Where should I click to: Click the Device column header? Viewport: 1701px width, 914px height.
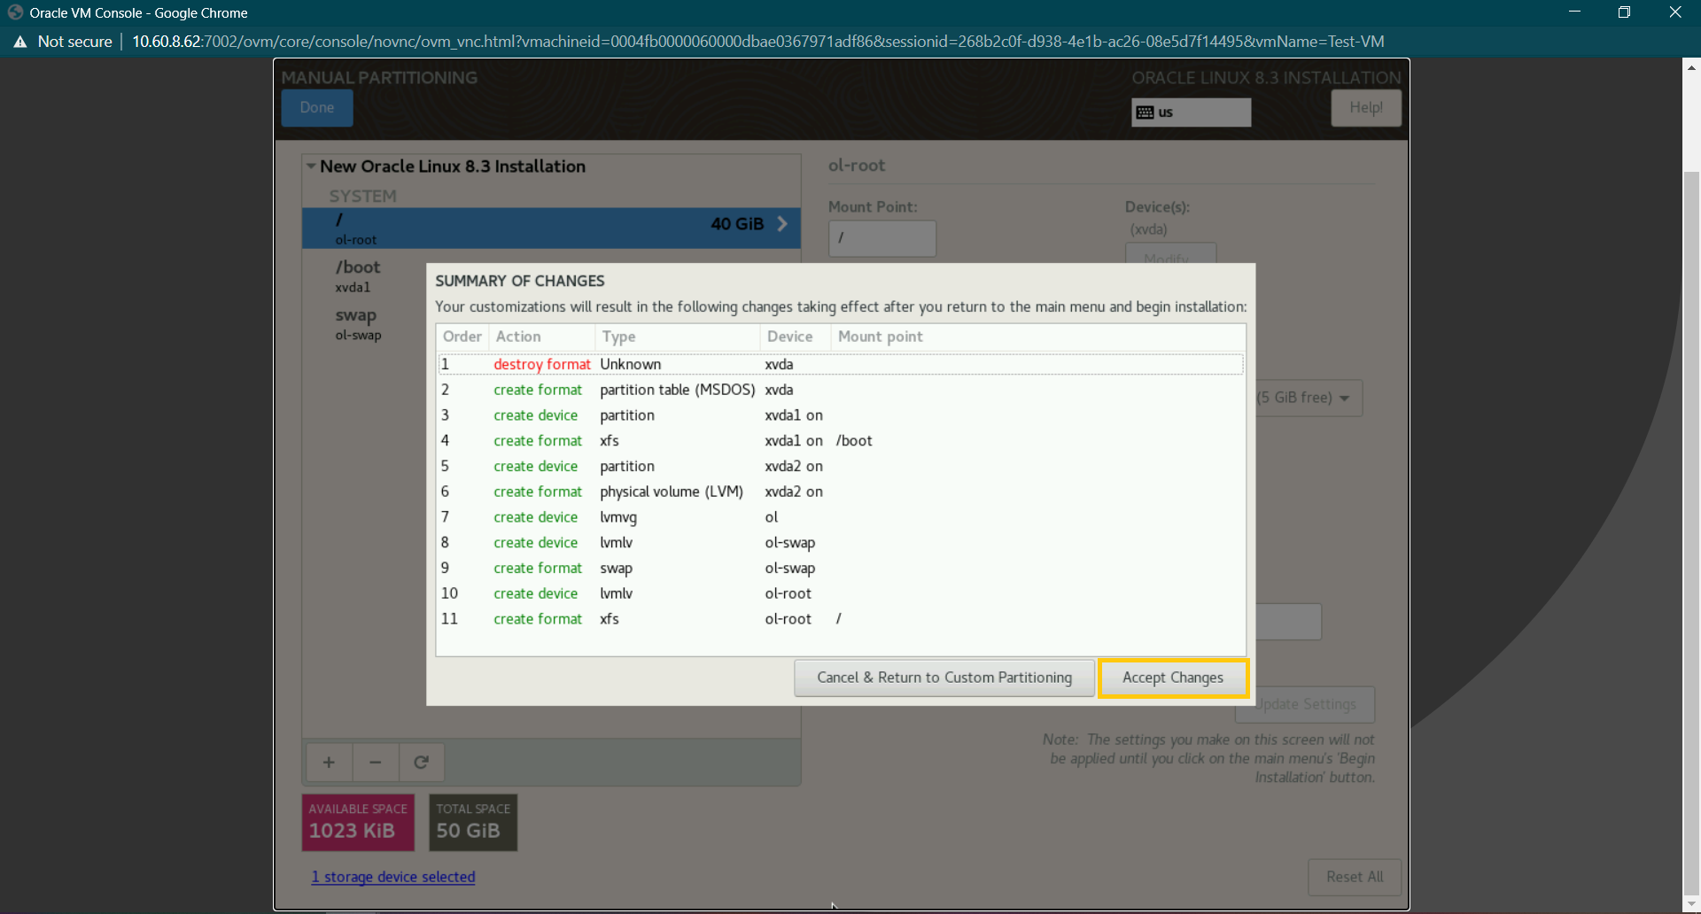click(x=796, y=337)
